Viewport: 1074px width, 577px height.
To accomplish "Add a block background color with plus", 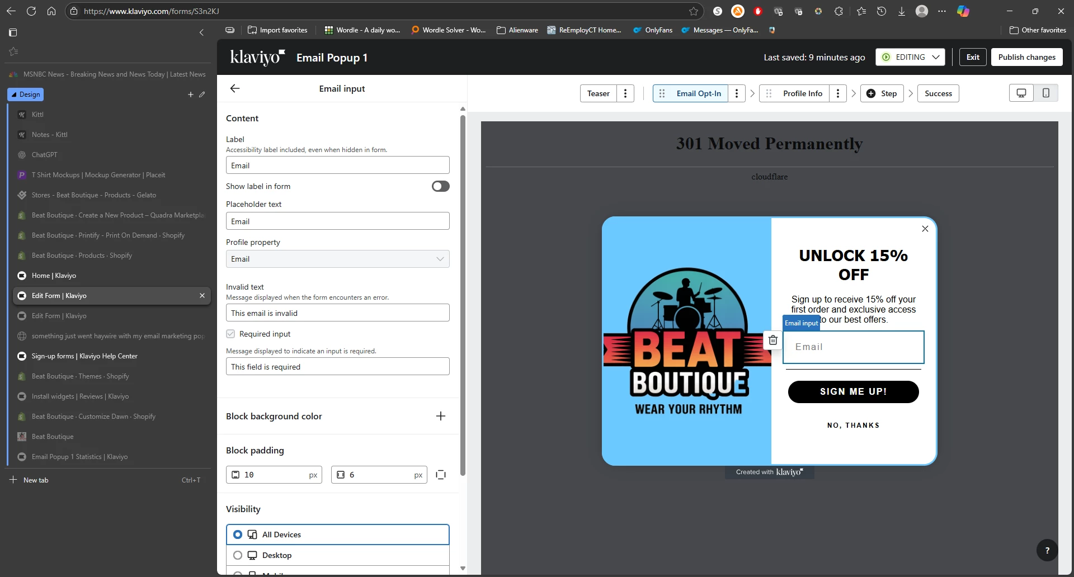I will pos(441,416).
